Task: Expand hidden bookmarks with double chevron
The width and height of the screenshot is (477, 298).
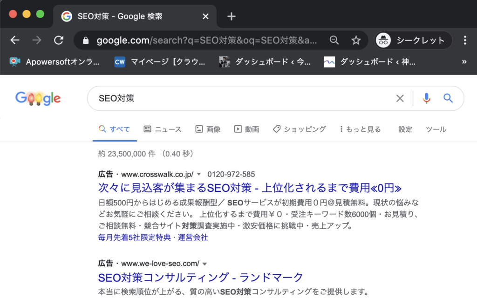Action: [464, 62]
